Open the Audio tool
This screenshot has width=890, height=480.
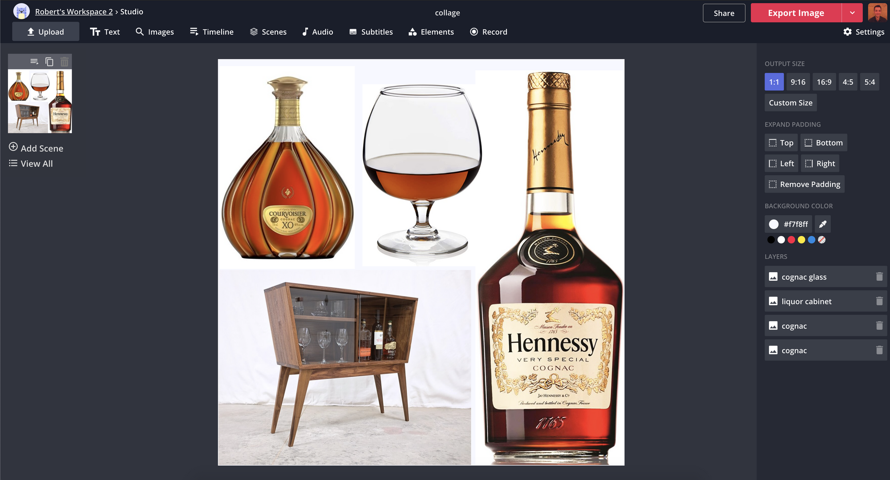tap(318, 32)
